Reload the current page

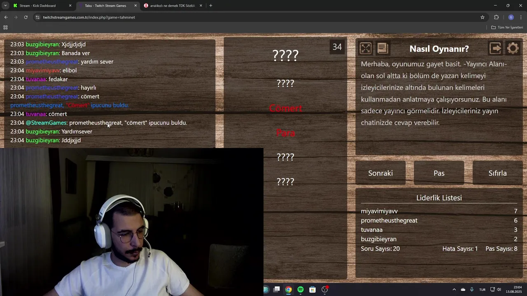coord(26,17)
